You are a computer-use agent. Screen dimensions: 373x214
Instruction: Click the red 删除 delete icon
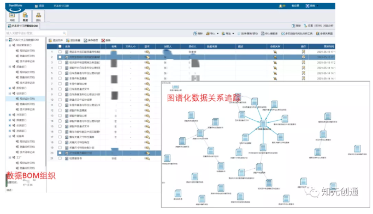tap(103, 40)
